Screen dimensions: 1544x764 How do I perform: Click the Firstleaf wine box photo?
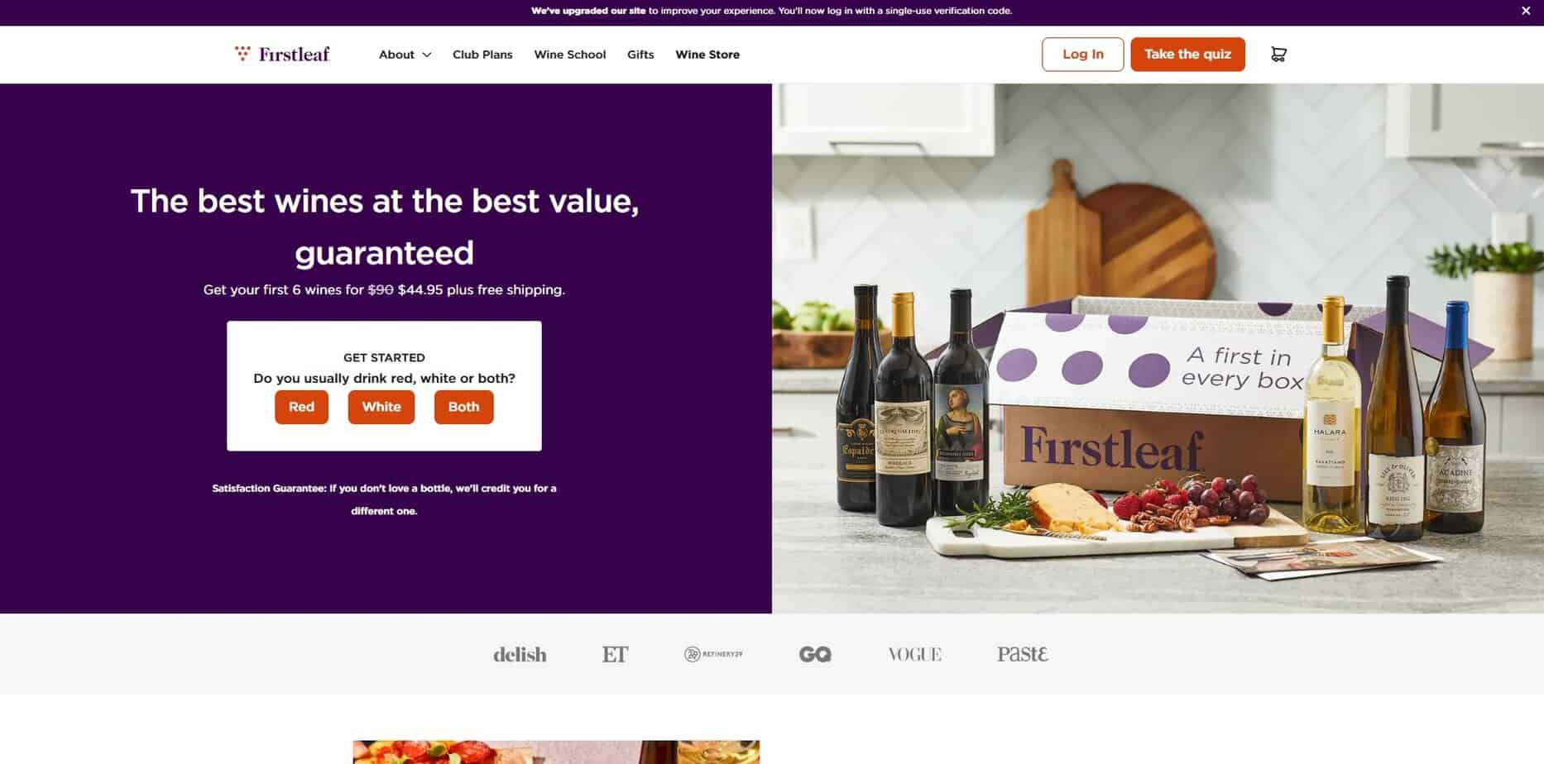(x=1158, y=348)
